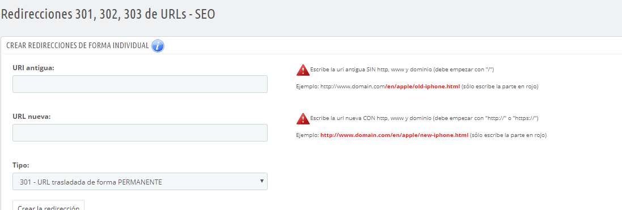Click the URL nueva label
The height and width of the screenshot is (210, 622).
pos(32,117)
